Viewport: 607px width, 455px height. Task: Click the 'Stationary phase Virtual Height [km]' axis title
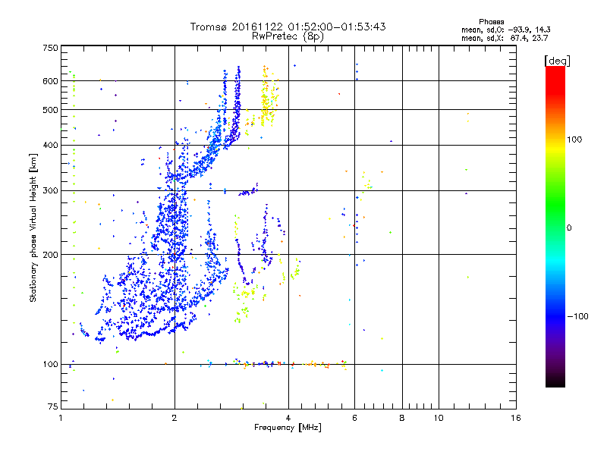pyautogui.click(x=33, y=227)
